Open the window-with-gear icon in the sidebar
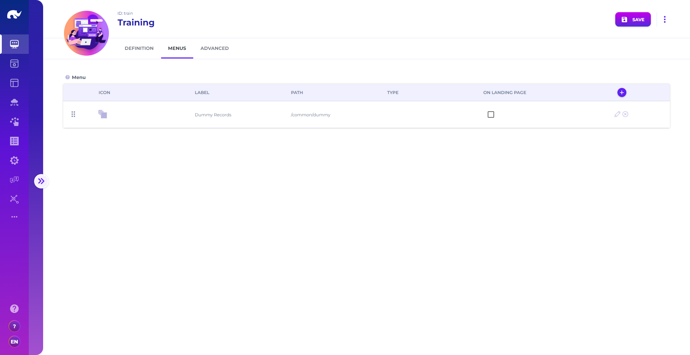 coord(14,64)
